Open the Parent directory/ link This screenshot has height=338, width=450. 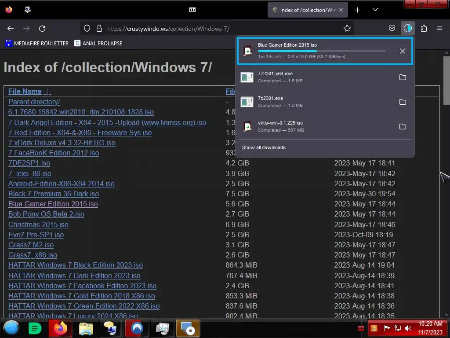(x=34, y=102)
